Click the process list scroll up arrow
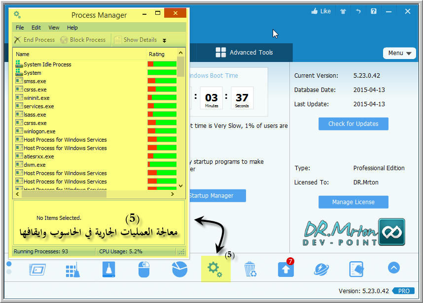 181,53
